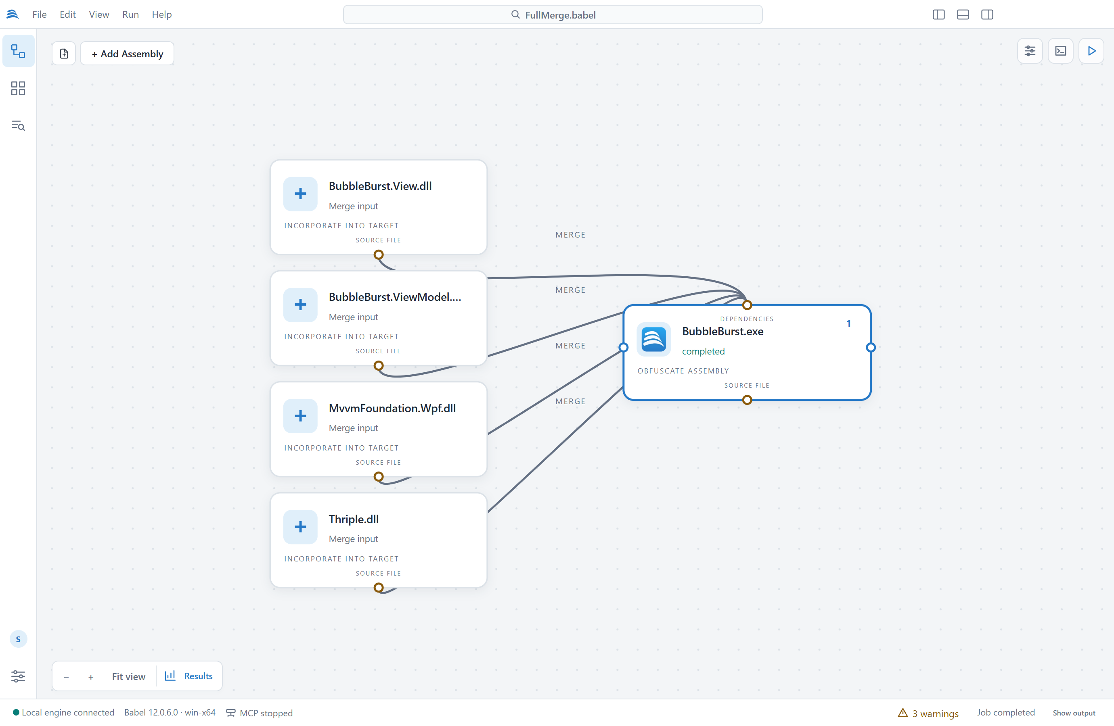Select the MvvmFoundation.Wpf.dll node title
The width and height of the screenshot is (1114, 726).
click(392, 408)
